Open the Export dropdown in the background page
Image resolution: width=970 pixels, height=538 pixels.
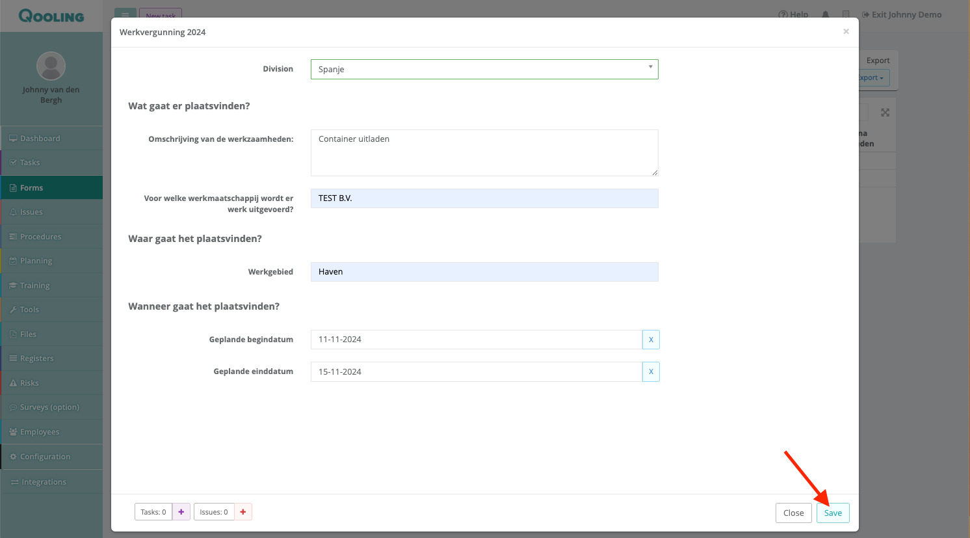pyautogui.click(x=873, y=77)
